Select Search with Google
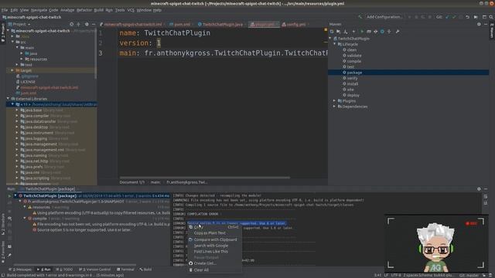 (x=215, y=246)
